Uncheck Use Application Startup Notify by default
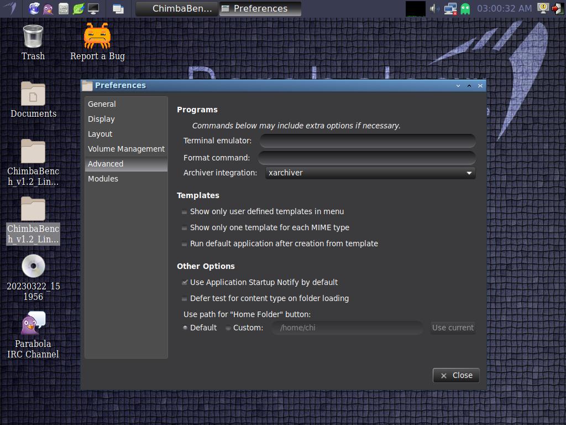Image resolution: width=566 pixels, height=425 pixels. point(260,282)
